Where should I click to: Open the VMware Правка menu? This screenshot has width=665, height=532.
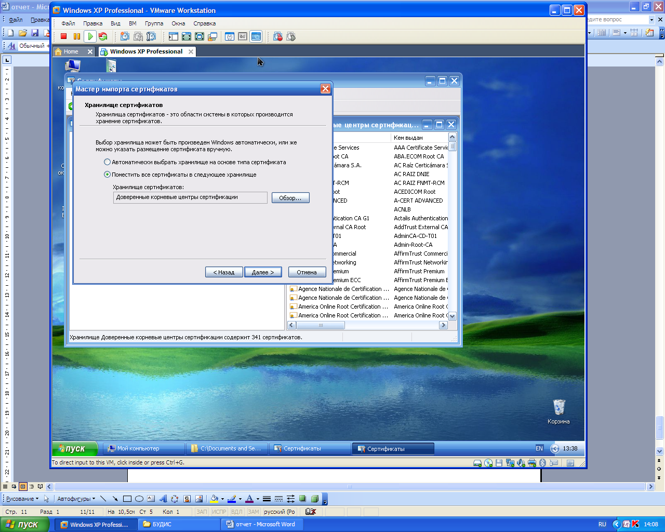92,23
